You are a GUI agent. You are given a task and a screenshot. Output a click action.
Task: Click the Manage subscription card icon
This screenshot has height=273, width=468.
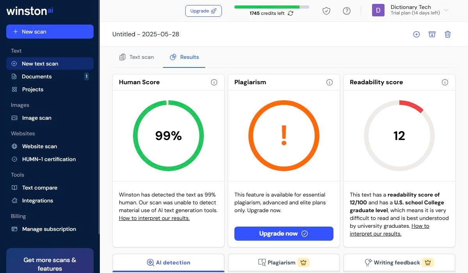point(14,229)
